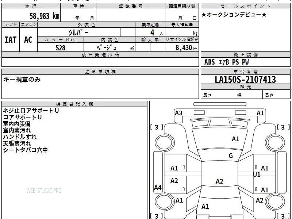
Task: Click the 譲渡書類期限 header
Action: (x=182, y=6)
